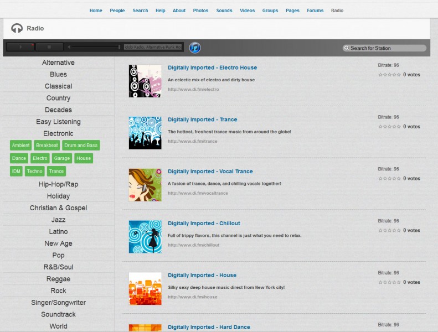
Task: Rate House station with stars
Action: (389, 282)
